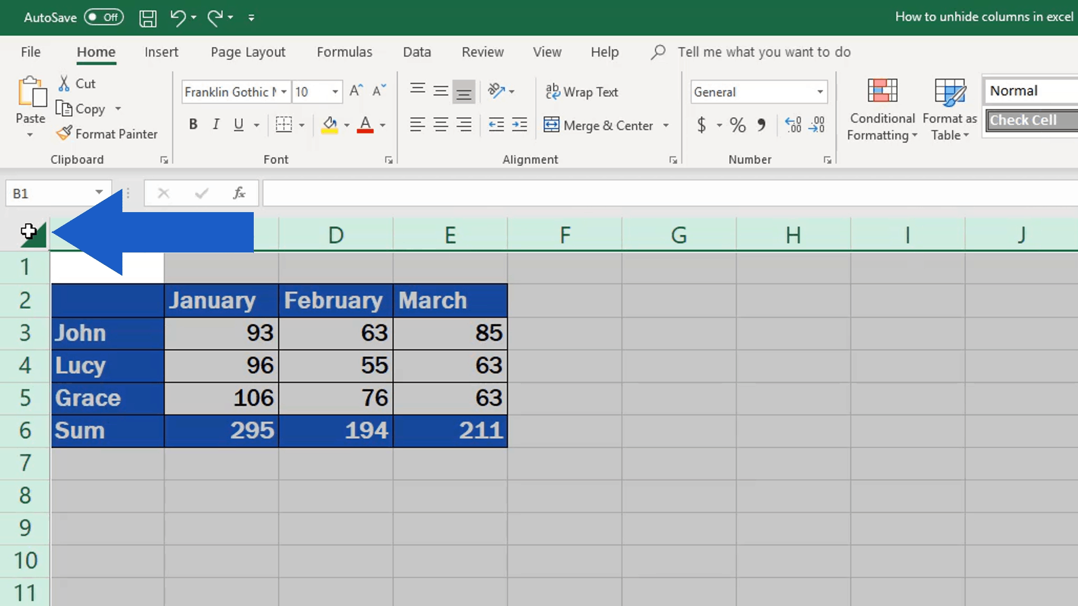This screenshot has width=1078, height=606.
Task: Switch to the Review tab
Action: coord(482,52)
